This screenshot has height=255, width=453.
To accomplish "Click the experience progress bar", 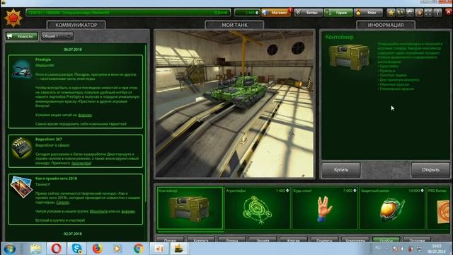I will [x=128, y=13].
